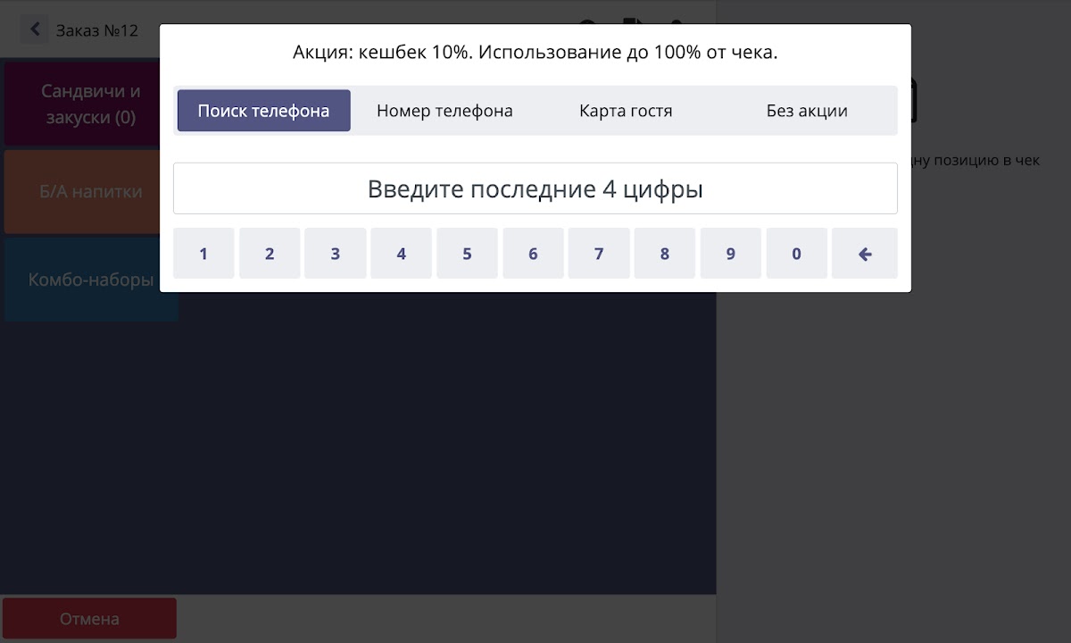Screen dimensions: 1071x643
Task: Select the Карта гостя tab
Action: click(x=626, y=111)
